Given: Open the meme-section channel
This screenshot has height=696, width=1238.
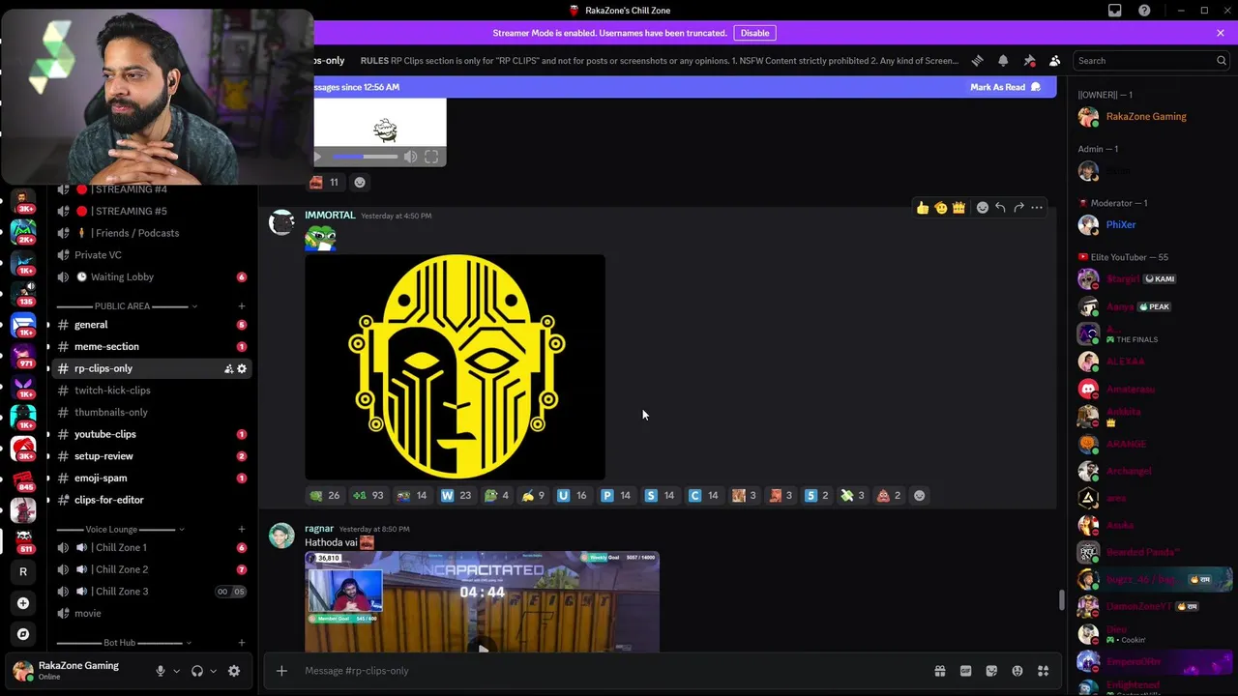Looking at the screenshot, I should pyautogui.click(x=152, y=347).
